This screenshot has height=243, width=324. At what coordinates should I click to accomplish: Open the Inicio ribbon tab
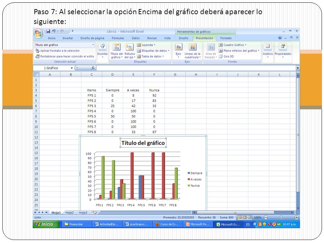(x=52, y=38)
